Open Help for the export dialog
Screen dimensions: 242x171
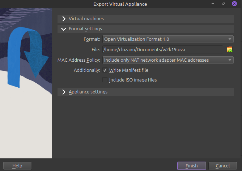pos(17,166)
